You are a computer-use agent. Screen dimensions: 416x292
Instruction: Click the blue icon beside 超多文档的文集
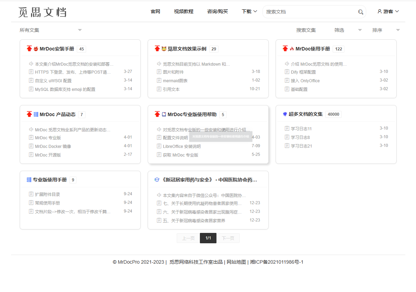click(x=285, y=114)
